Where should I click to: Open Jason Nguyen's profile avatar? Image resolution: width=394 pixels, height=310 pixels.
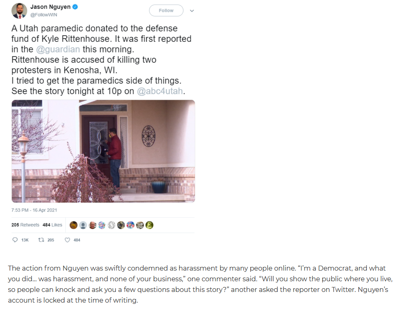[19, 11]
